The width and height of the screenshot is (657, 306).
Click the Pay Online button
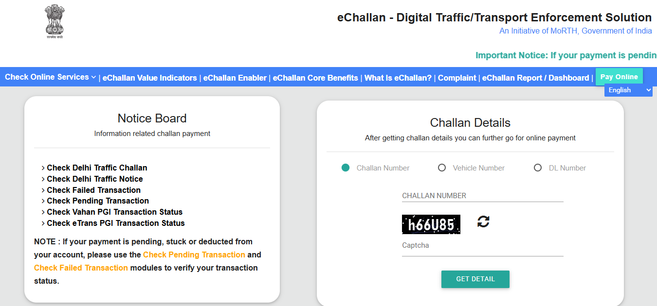619,77
